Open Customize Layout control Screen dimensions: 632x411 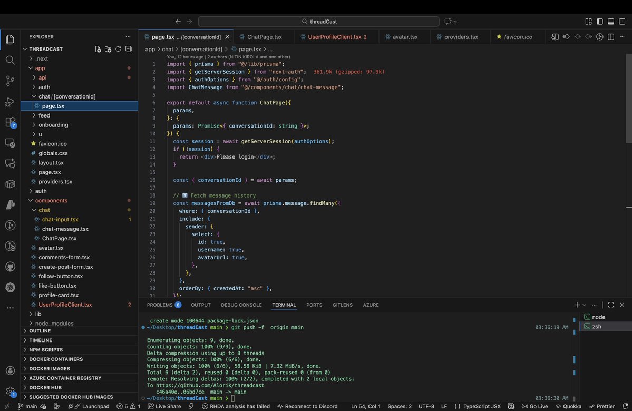point(588,22)
